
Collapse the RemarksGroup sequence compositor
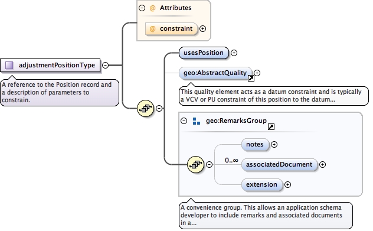tap(210, 165)
